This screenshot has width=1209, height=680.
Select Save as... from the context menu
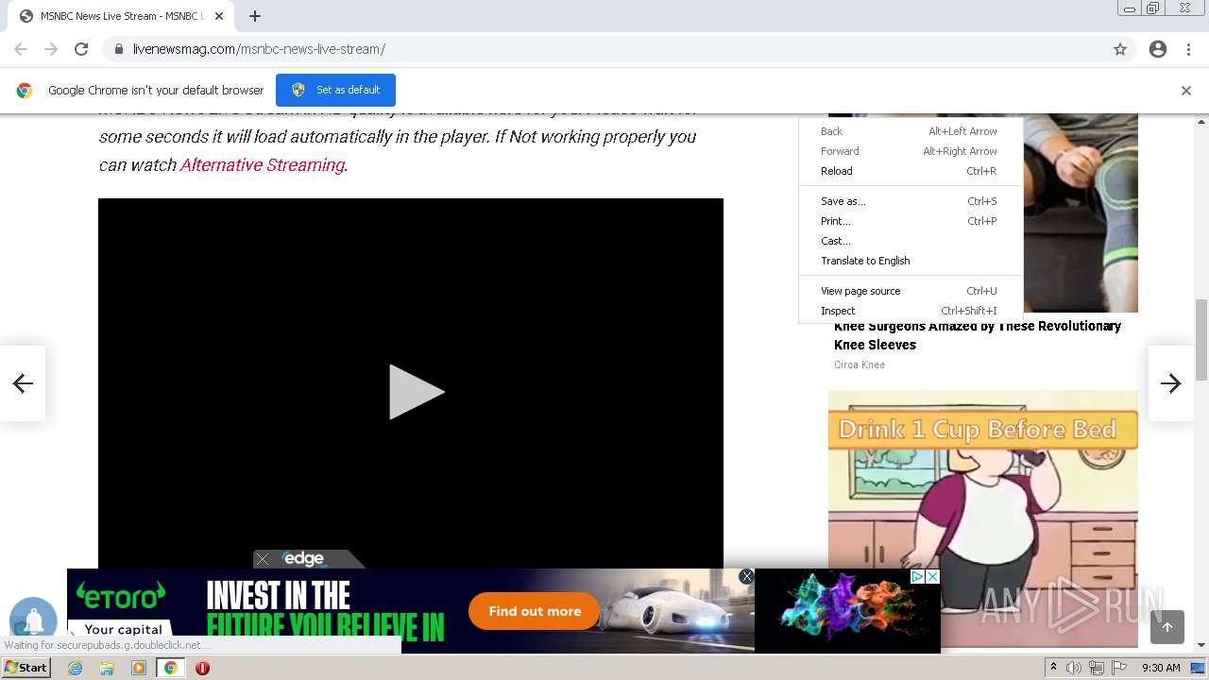(911, 201)
